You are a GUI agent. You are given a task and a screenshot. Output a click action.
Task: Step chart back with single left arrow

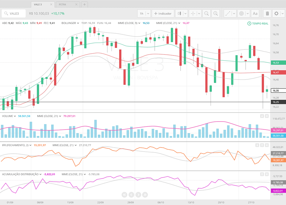pos(131,195)
